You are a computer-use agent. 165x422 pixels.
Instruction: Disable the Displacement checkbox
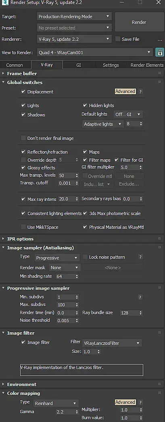[23, 92]
